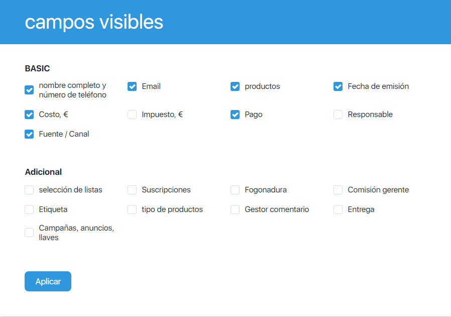Screen dimensions: 451x317
Task: Check the Suscripciones checkbox
Action: 132,190
